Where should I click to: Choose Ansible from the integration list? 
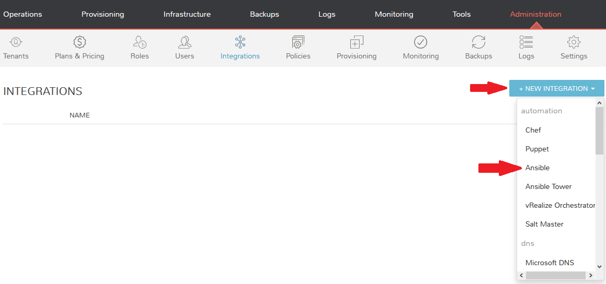tap(538, 168)
